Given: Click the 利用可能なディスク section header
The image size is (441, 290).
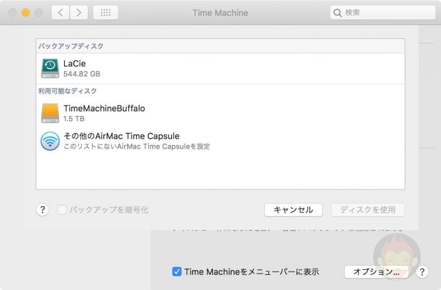Looking at the screenshot, I should click(68, 91).
